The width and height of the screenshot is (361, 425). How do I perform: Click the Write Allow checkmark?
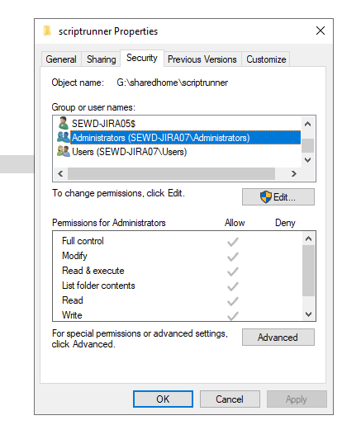click(x=233, y=315)
